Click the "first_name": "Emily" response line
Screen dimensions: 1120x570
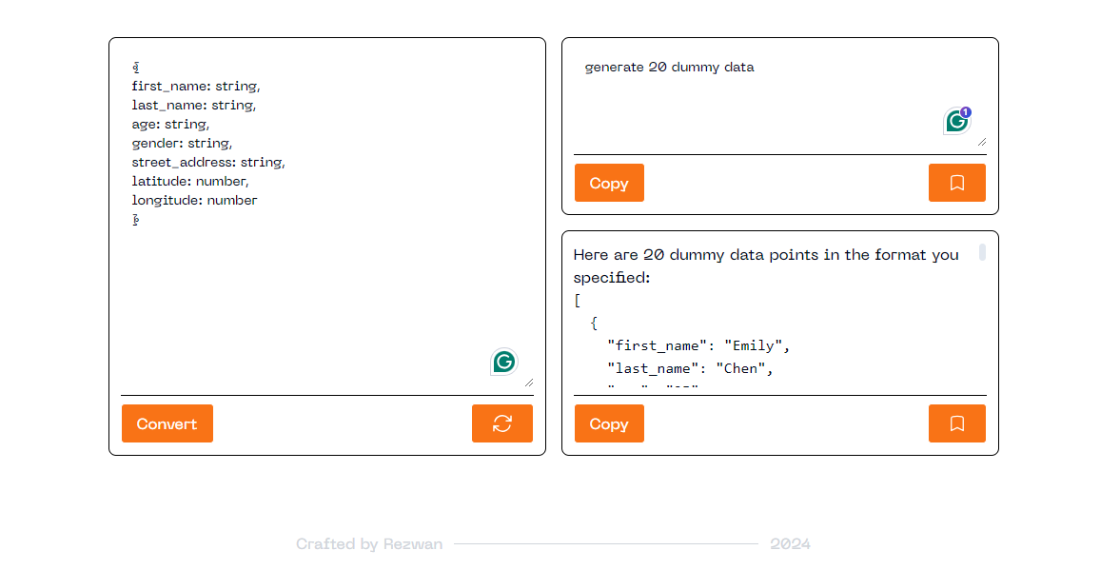click(698, 345)
